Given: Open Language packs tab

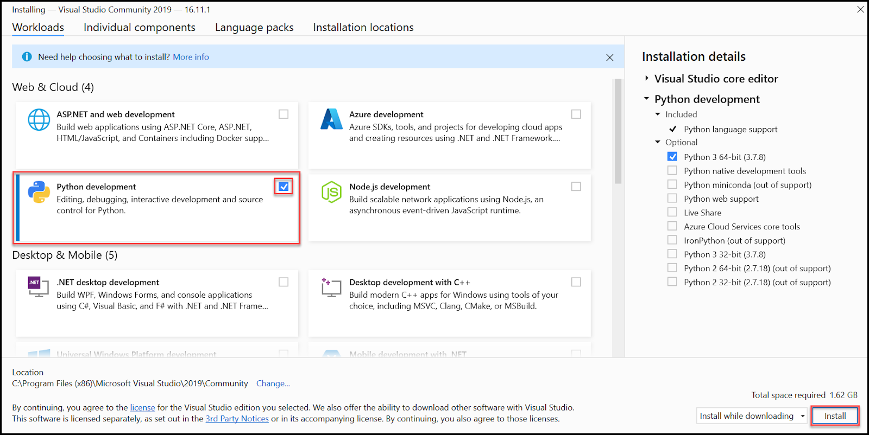Looking at the screenshot, I should click(x=254, y=27).
